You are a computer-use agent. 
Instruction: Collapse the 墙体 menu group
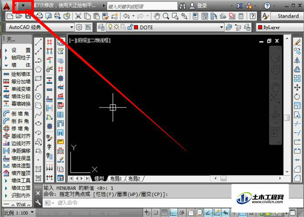coord(17,65)
